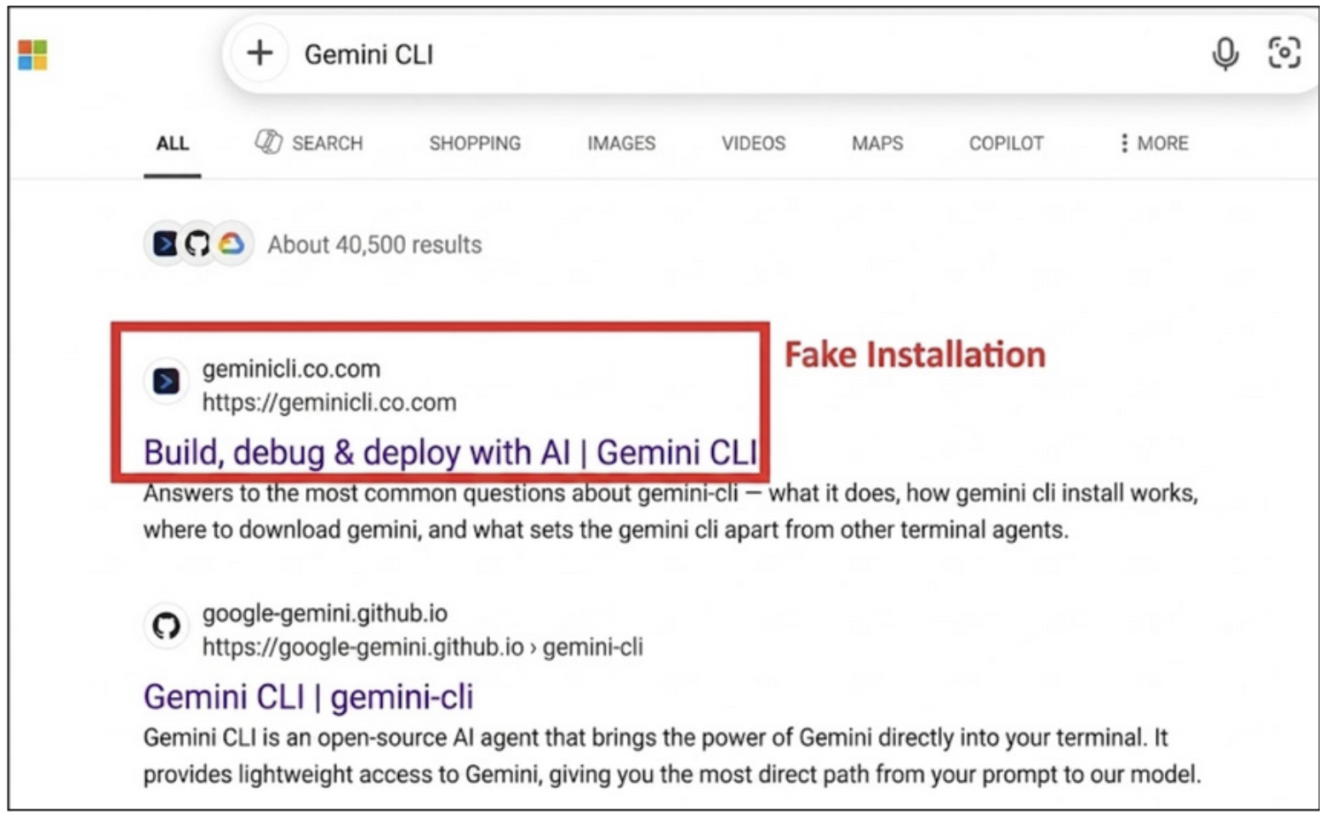Click the Search tab's Copilot-style icon

269,142
